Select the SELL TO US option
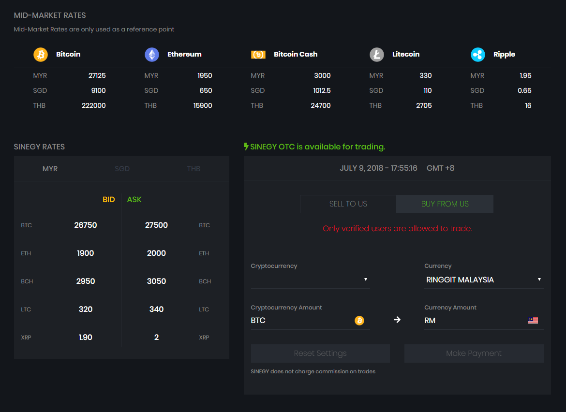Image resolution: width=566 pixels, height=412 pixels. [x=348, y=204]
